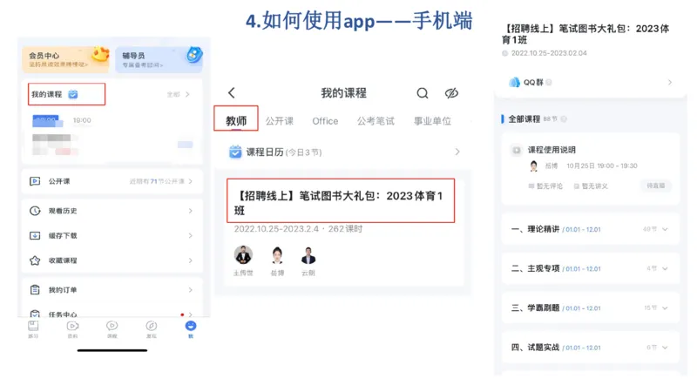The width and height of the screenshot is (697, 392).
Task: Expand the 我的订单 row chevron
Action: click(190, 290)
